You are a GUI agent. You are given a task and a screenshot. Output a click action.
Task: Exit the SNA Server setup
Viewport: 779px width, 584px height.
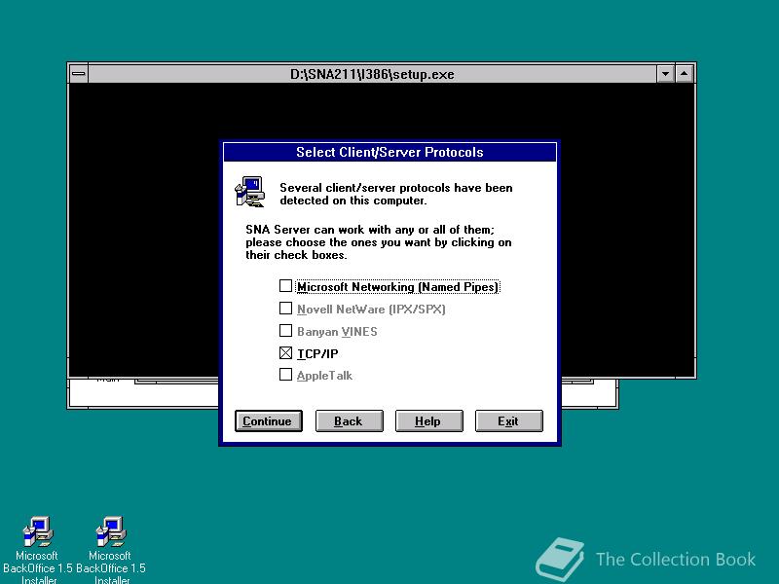pos(508,421)
